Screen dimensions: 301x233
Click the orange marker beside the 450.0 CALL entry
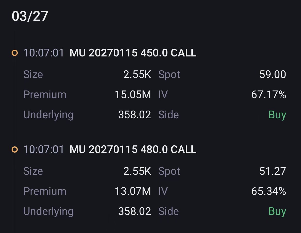(15, 53)
